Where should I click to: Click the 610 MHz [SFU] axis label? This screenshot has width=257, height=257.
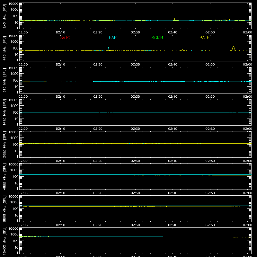[x=4, y=80]
